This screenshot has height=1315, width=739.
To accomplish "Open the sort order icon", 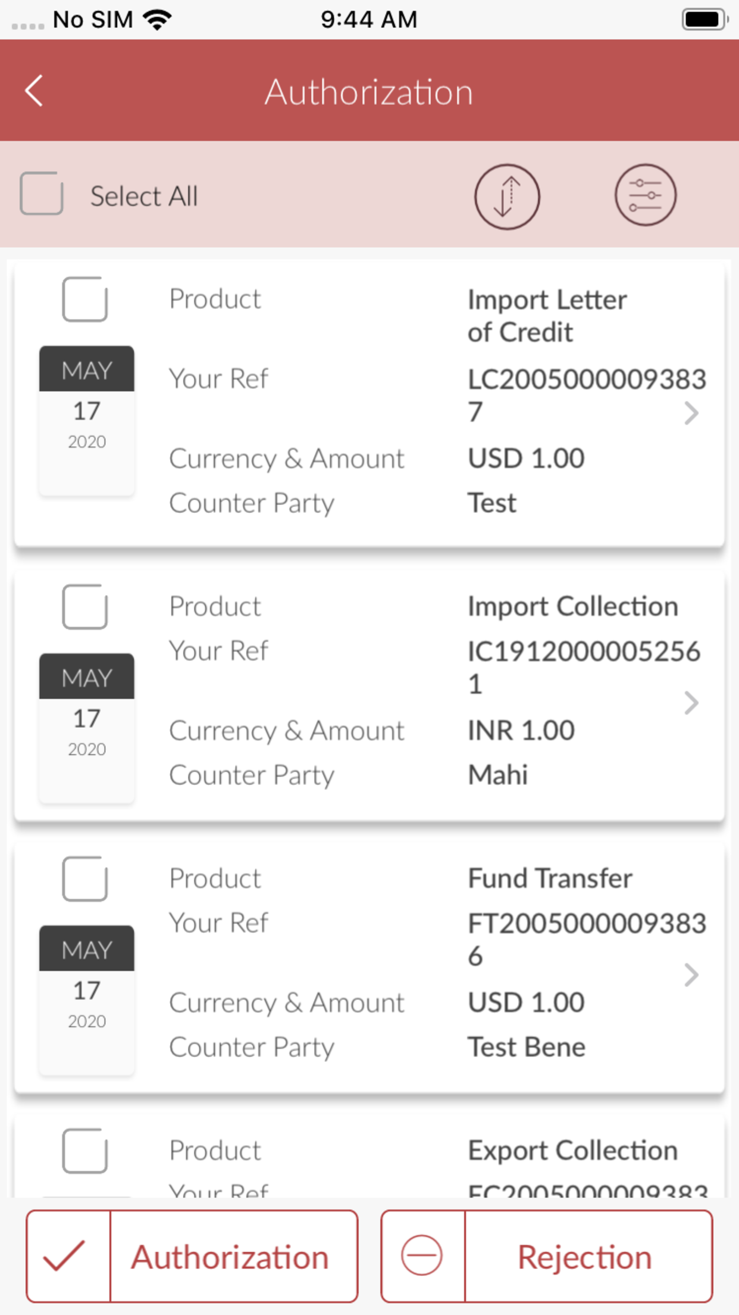I will click(x=507, y=197).
